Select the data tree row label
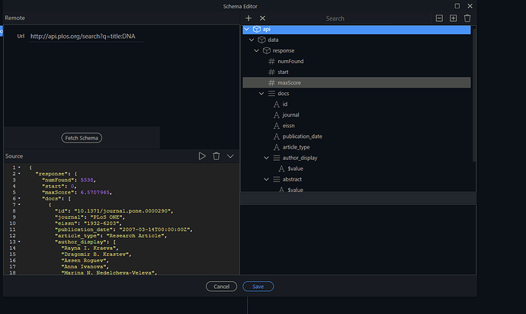This screenshot has width=526, height=314. point(273,40)
